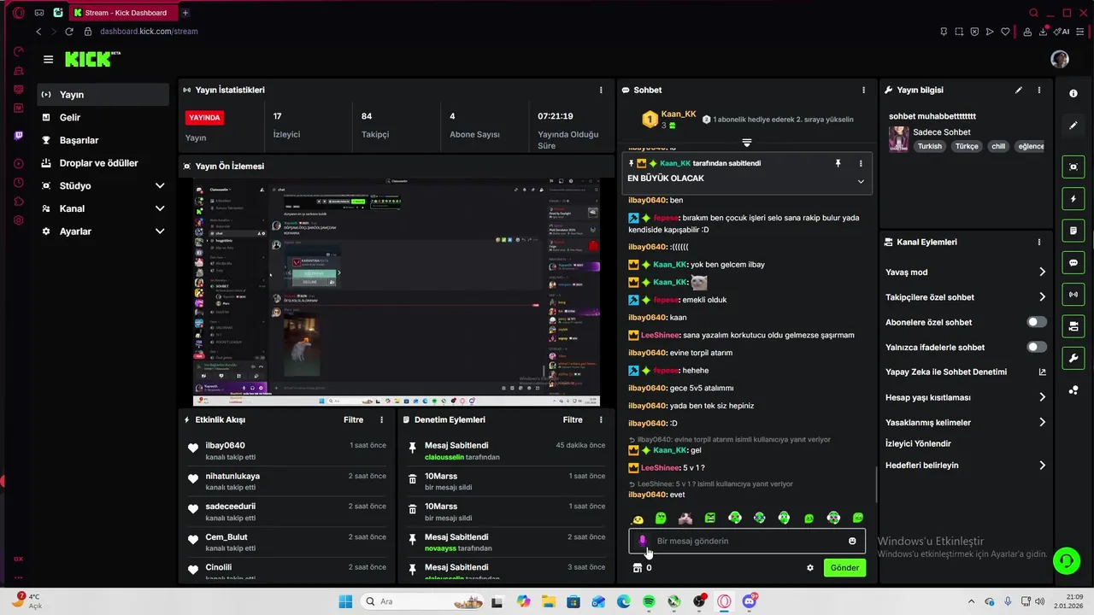Edit stream info with pencil in Yayın bilgisi
This screenshot has height=615, width=1094.
pyautogui.click(x=1018, y=90)
